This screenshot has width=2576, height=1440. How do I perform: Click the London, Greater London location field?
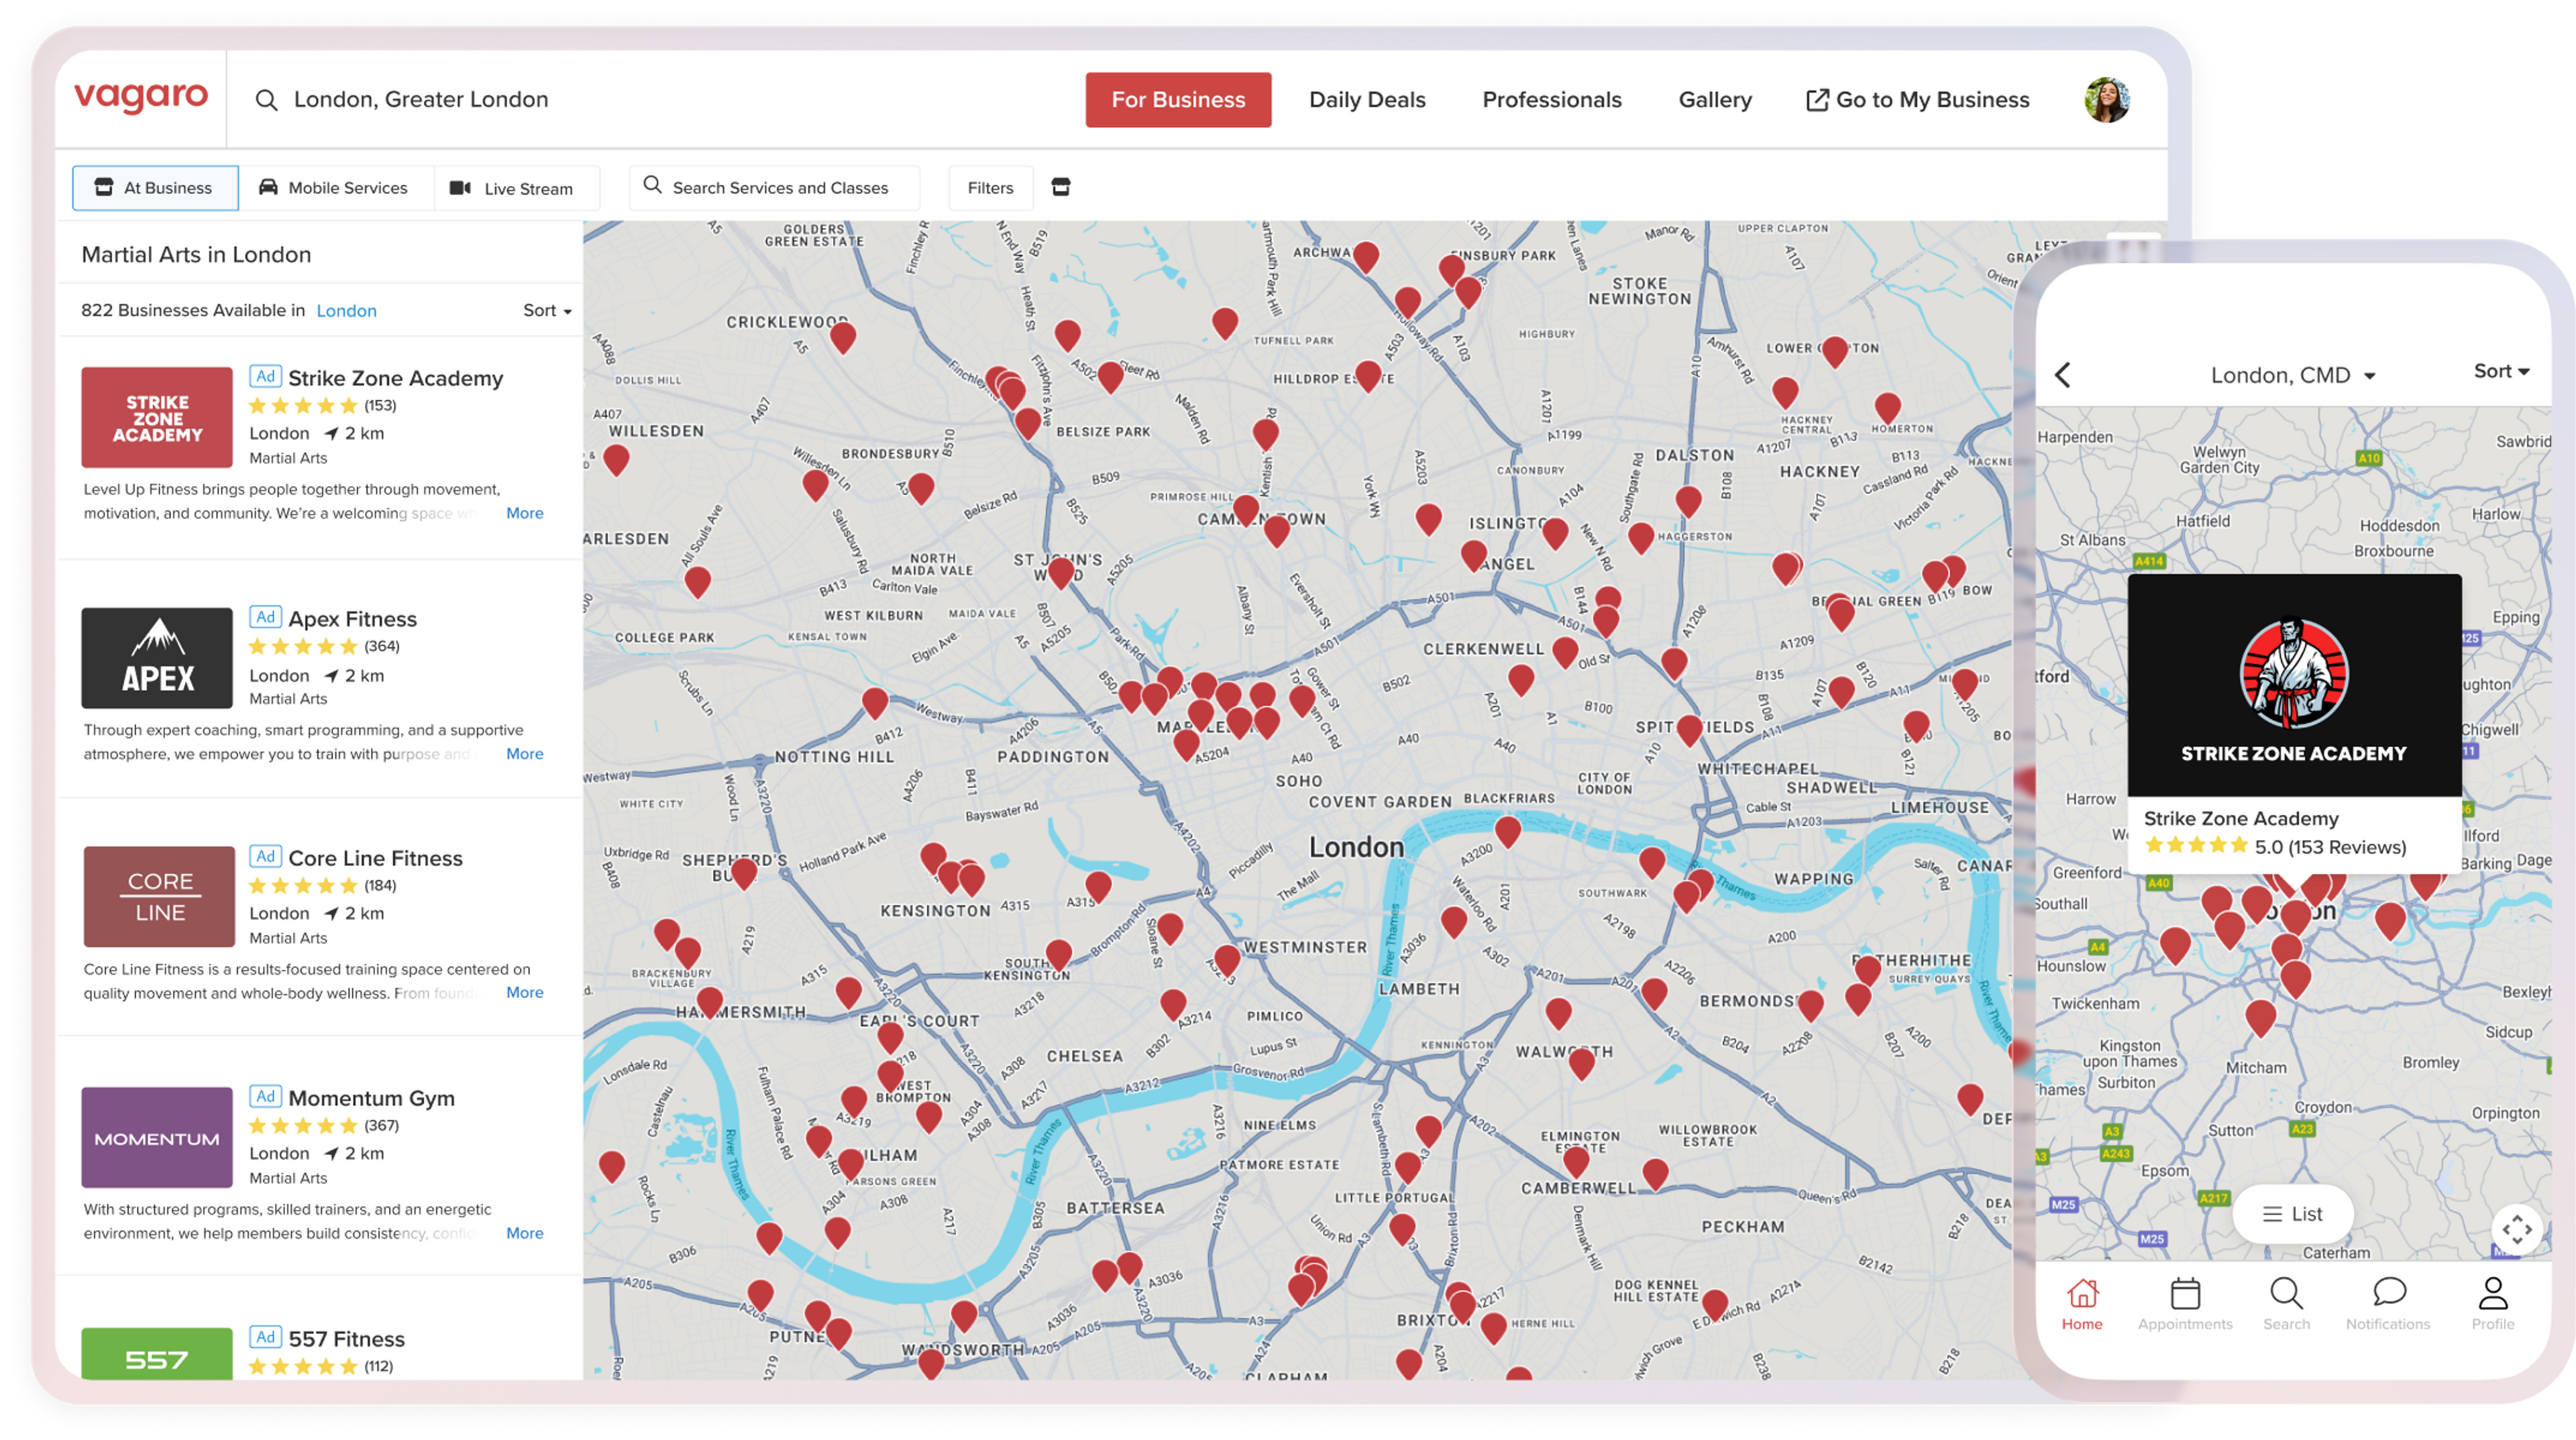click(420, 100)
